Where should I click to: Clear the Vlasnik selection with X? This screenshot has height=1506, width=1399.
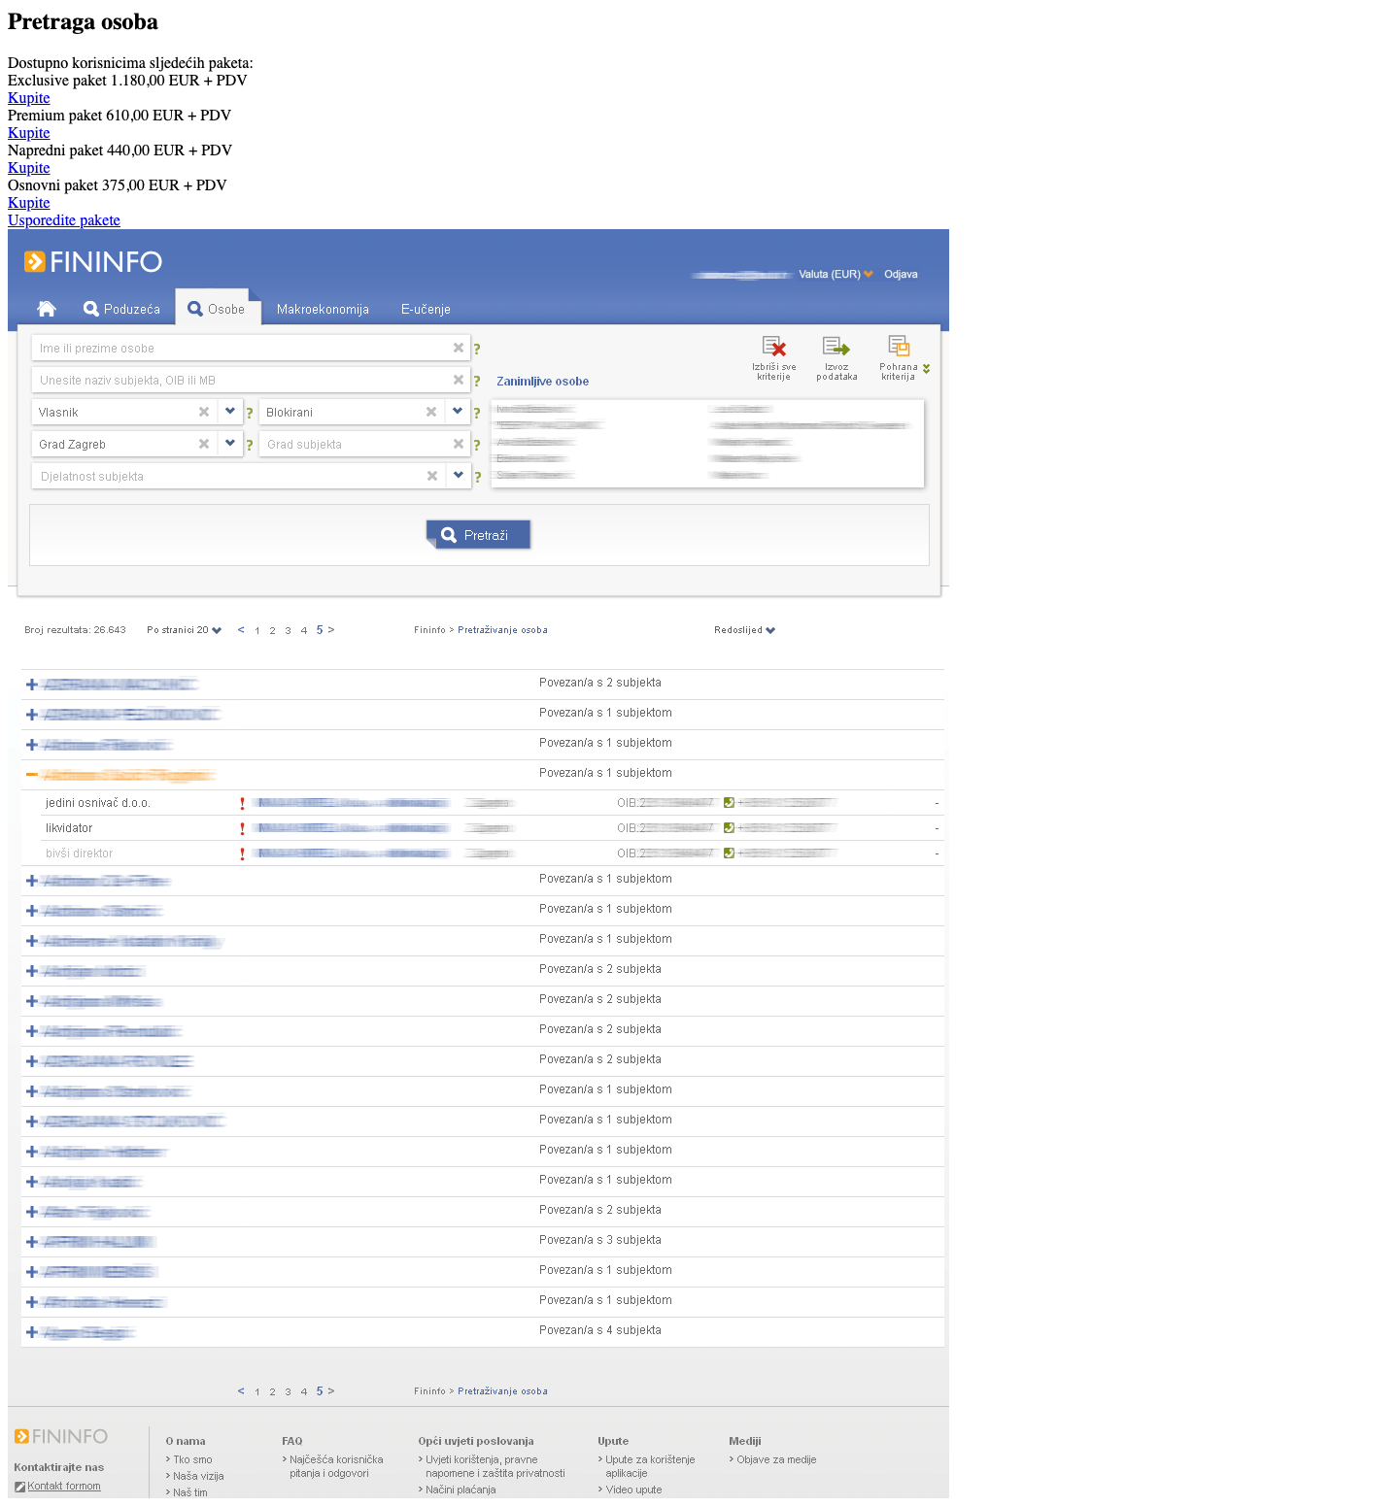[204, 412]
